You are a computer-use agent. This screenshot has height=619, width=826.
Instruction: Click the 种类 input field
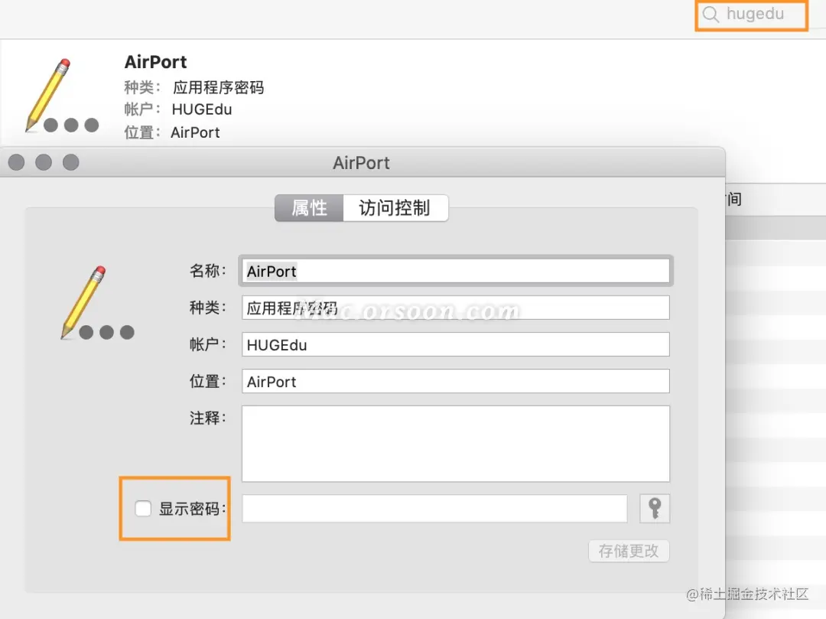(x=456, y=308)
